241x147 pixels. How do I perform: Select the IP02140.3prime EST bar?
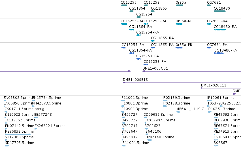[x=149, y=140]
